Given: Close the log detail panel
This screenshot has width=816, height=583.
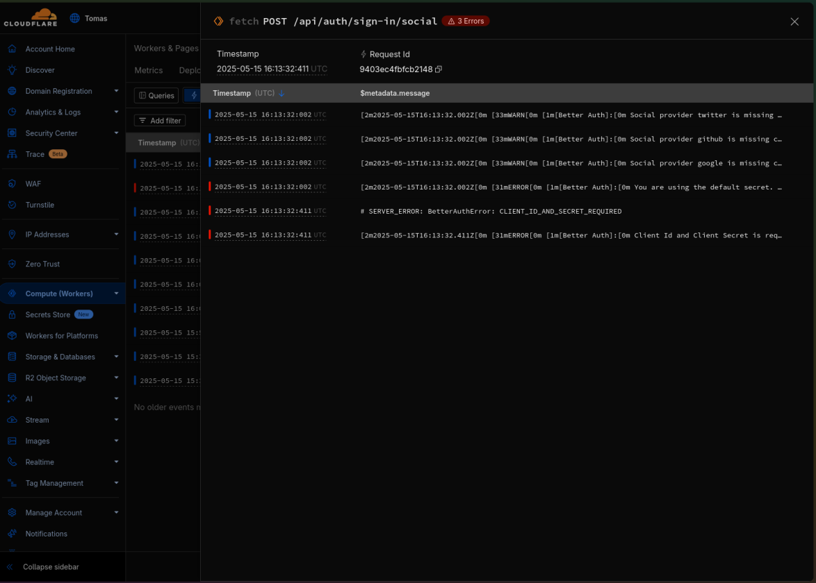Looking at the screenshot, I should [x=794, y=22].
